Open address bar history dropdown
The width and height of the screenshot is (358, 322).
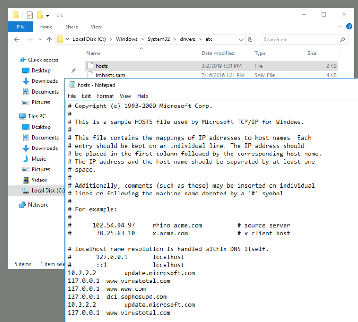(x=241, y=40)
